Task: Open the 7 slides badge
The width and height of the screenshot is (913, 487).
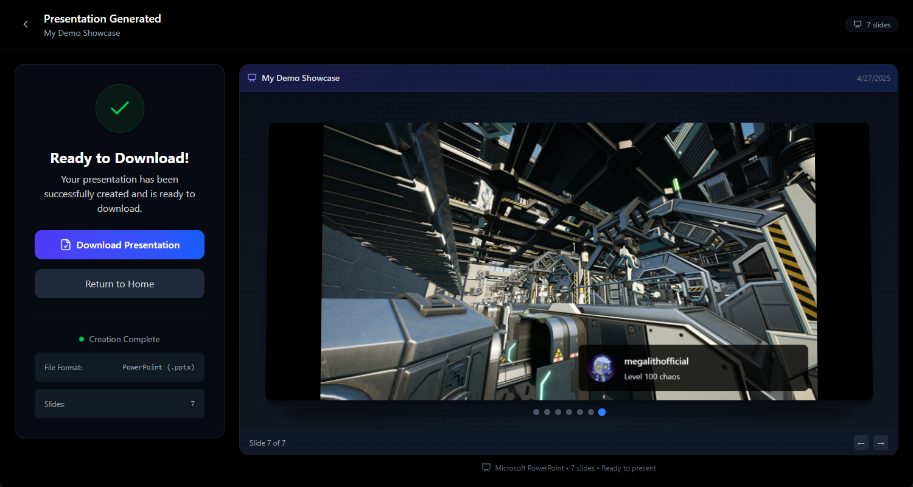Action: 872,24
